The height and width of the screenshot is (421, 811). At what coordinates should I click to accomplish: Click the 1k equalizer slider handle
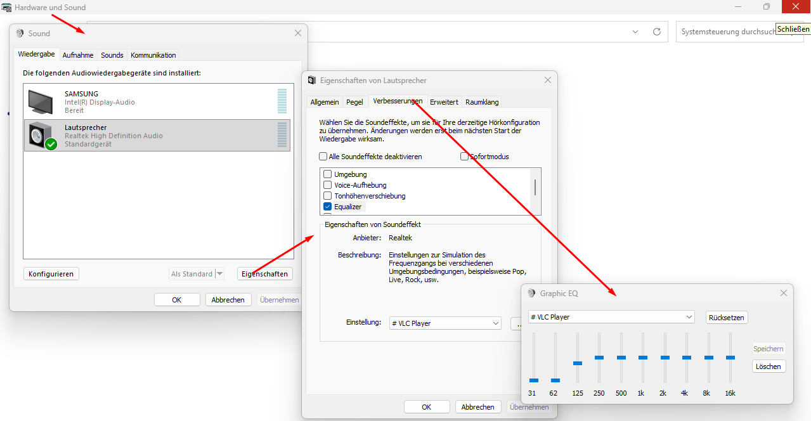[643, 358]
